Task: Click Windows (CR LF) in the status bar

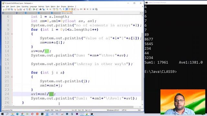Action: coord(113,110)
